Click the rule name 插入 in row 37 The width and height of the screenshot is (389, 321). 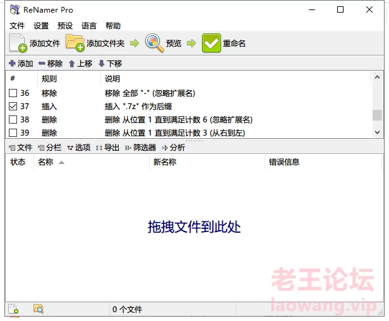[49, 107]
